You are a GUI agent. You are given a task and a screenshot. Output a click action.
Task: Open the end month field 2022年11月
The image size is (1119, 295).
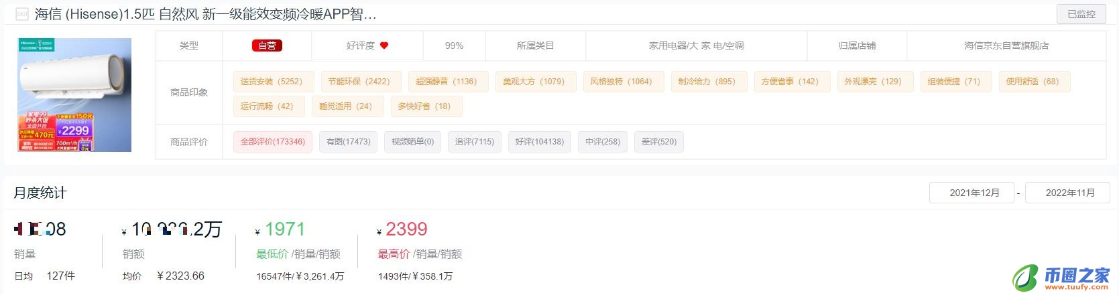pos(1070,193)
